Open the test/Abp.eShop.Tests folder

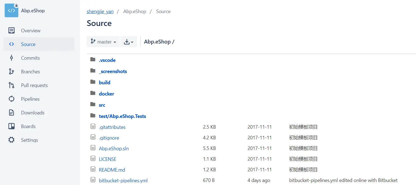click(x=123, y=116)
